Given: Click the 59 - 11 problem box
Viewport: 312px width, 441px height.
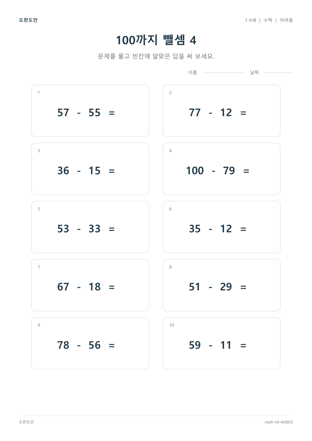Looking at the screenshot, I should point(222,343).
